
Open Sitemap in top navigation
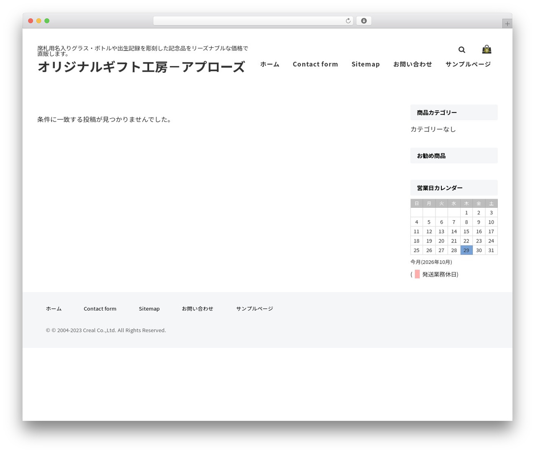[365, 64]
